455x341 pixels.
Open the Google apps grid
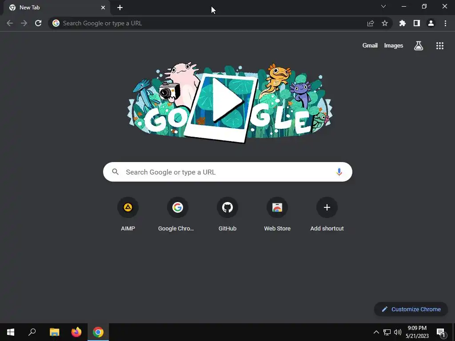click(x=440, y=46)
